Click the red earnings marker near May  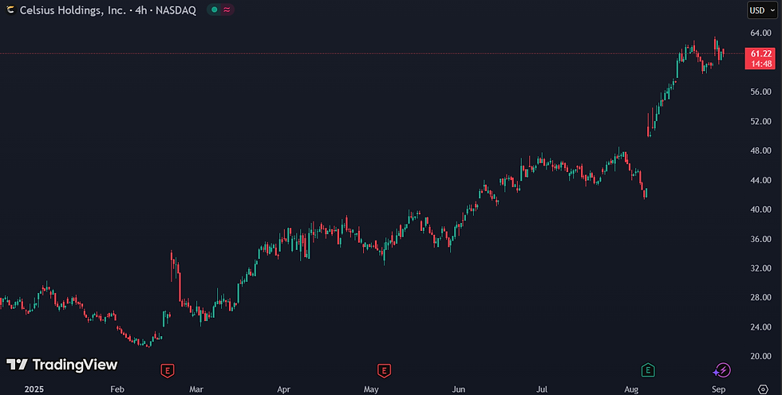point(384,370)
